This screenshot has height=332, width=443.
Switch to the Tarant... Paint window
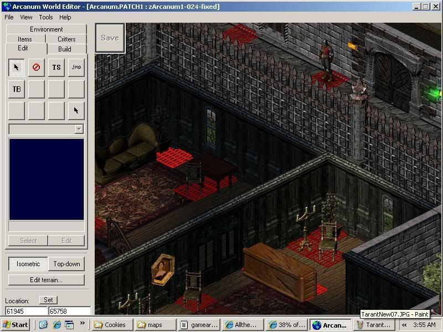click(374, 325)
